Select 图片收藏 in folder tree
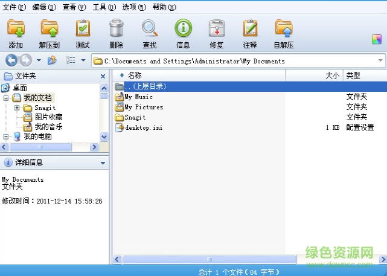Viewport: 387px width, 276px height. pos(49,117)
